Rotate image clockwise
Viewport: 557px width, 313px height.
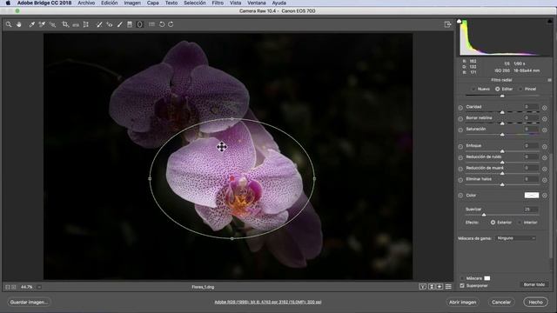coord(171,24)
